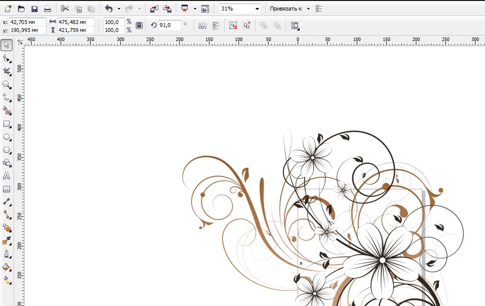Import a file into the document
This screenshot has width=485, height=306.
[154, 9]
